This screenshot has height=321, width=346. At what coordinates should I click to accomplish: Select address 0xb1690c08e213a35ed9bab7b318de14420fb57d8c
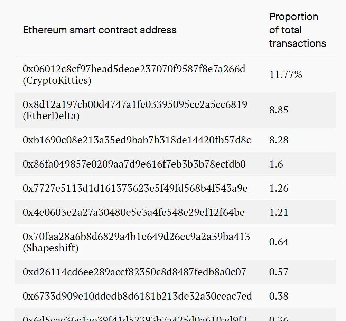tap(137, 140)
